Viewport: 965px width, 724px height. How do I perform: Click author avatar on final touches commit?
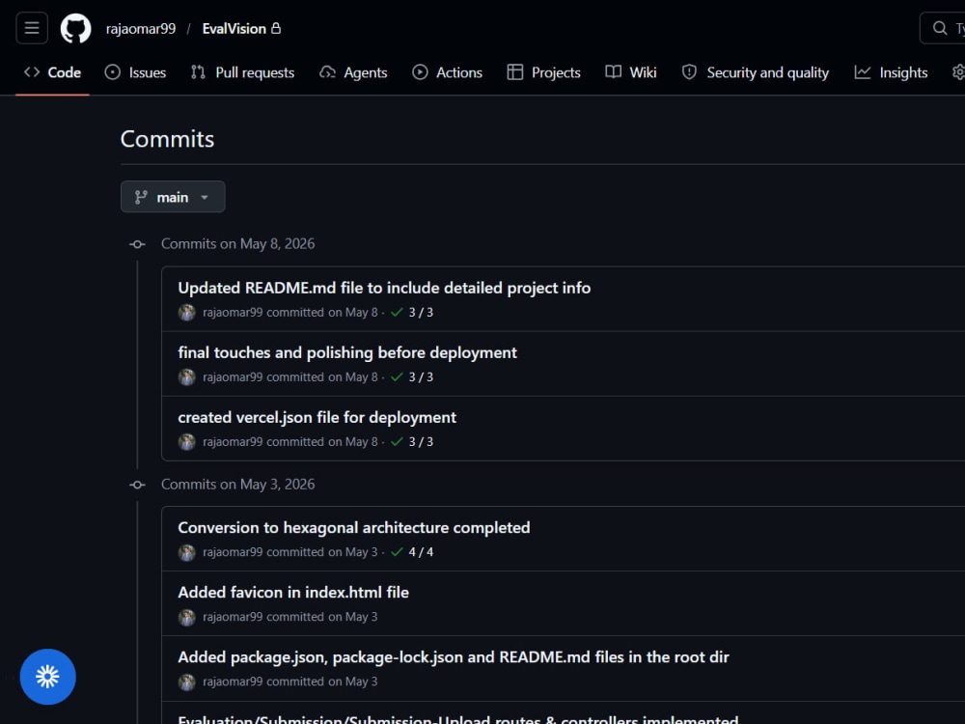pyautogui.click(x=187, y=377)
